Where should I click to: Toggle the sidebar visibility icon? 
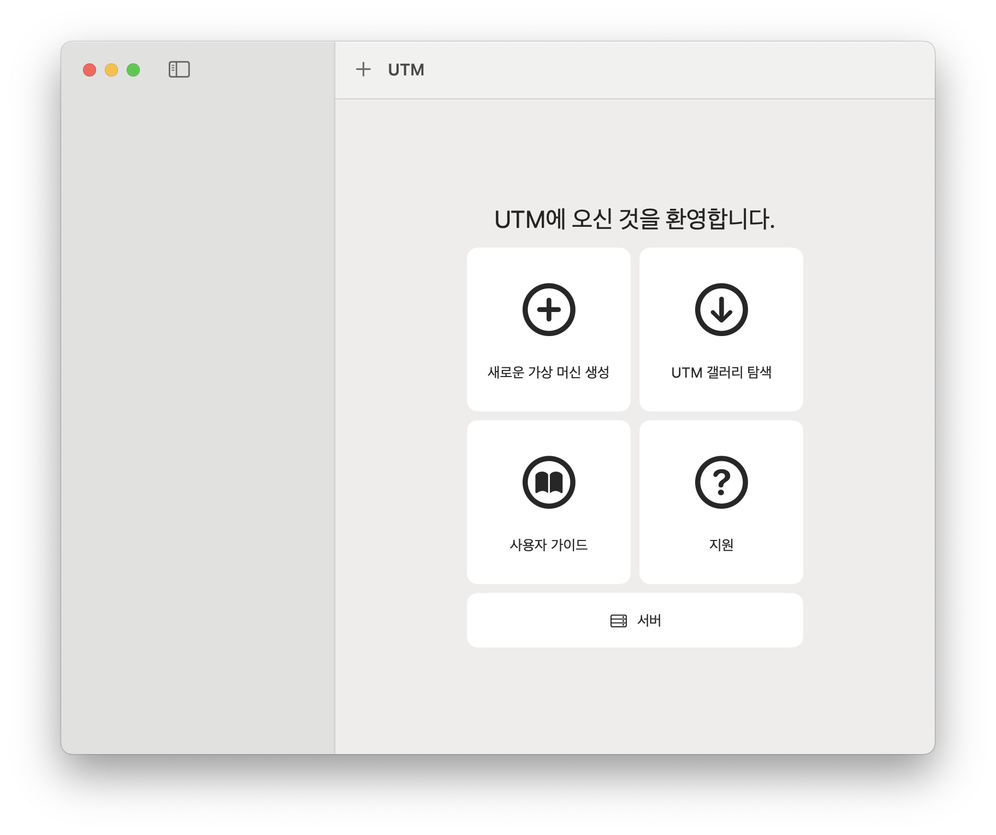point(179,69)
